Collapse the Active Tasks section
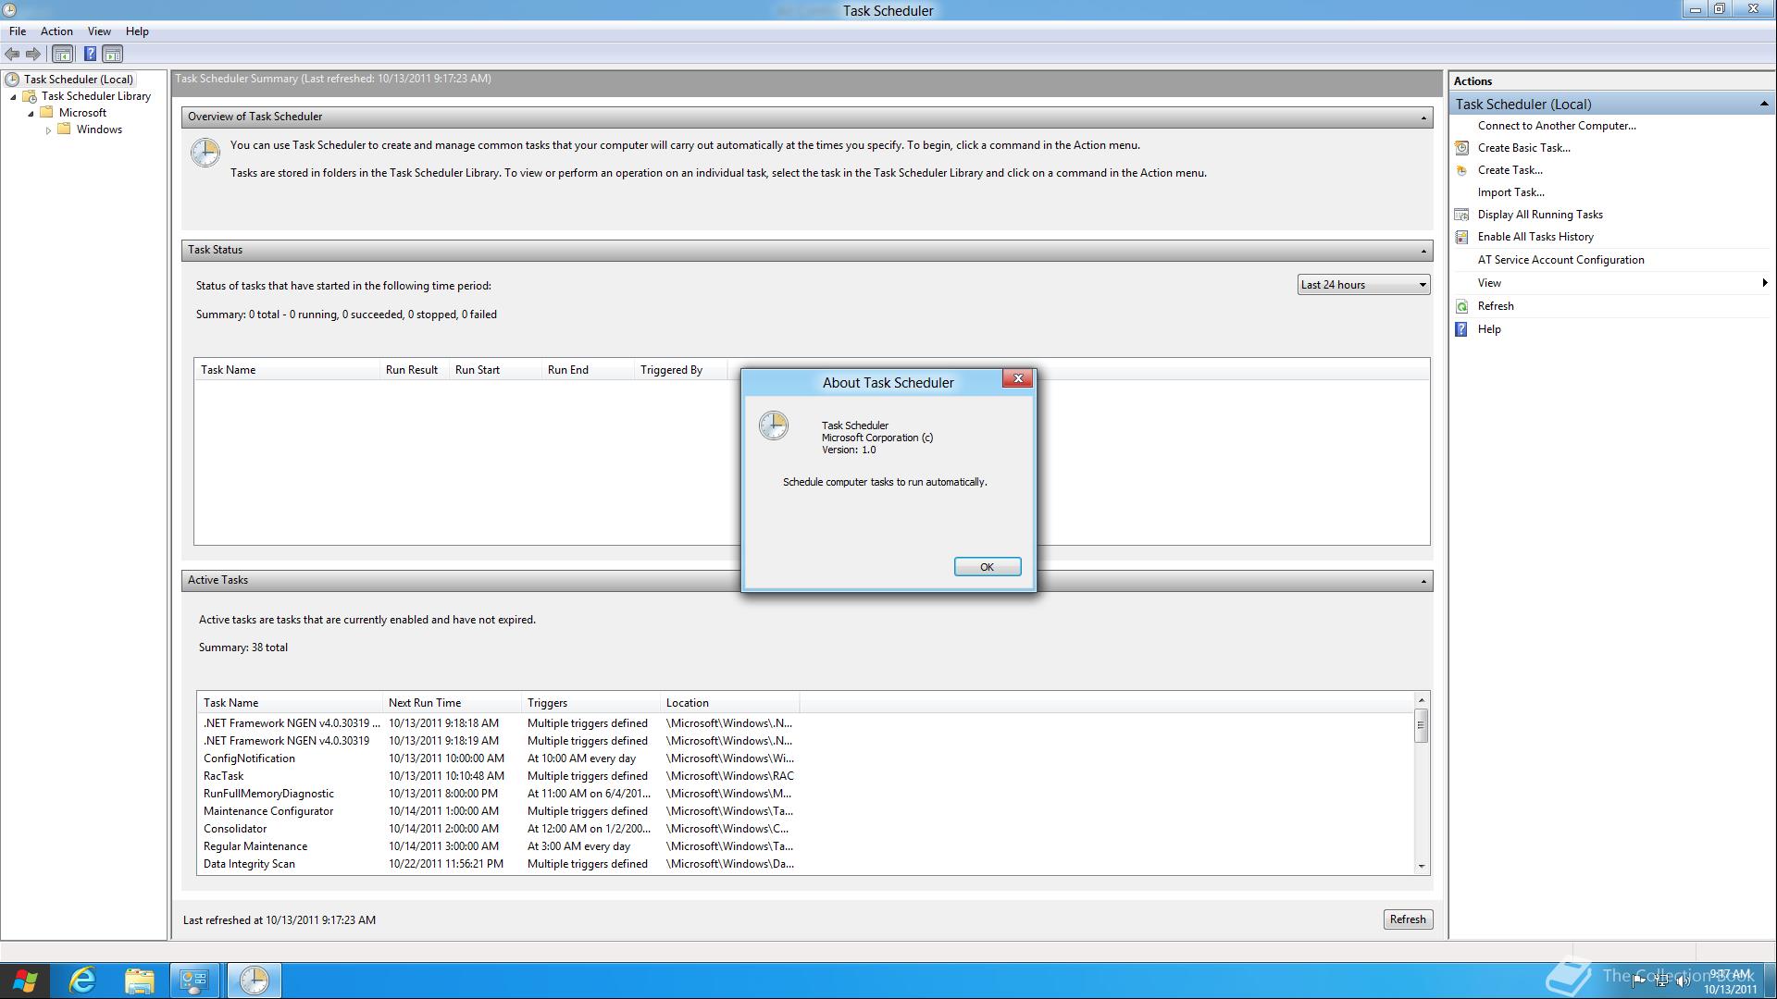The image size is (1777, 999). 1423,581
